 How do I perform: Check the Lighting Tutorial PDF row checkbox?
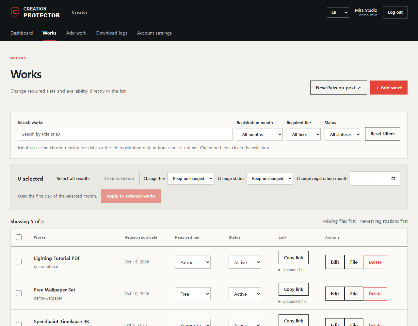point(19,262)
